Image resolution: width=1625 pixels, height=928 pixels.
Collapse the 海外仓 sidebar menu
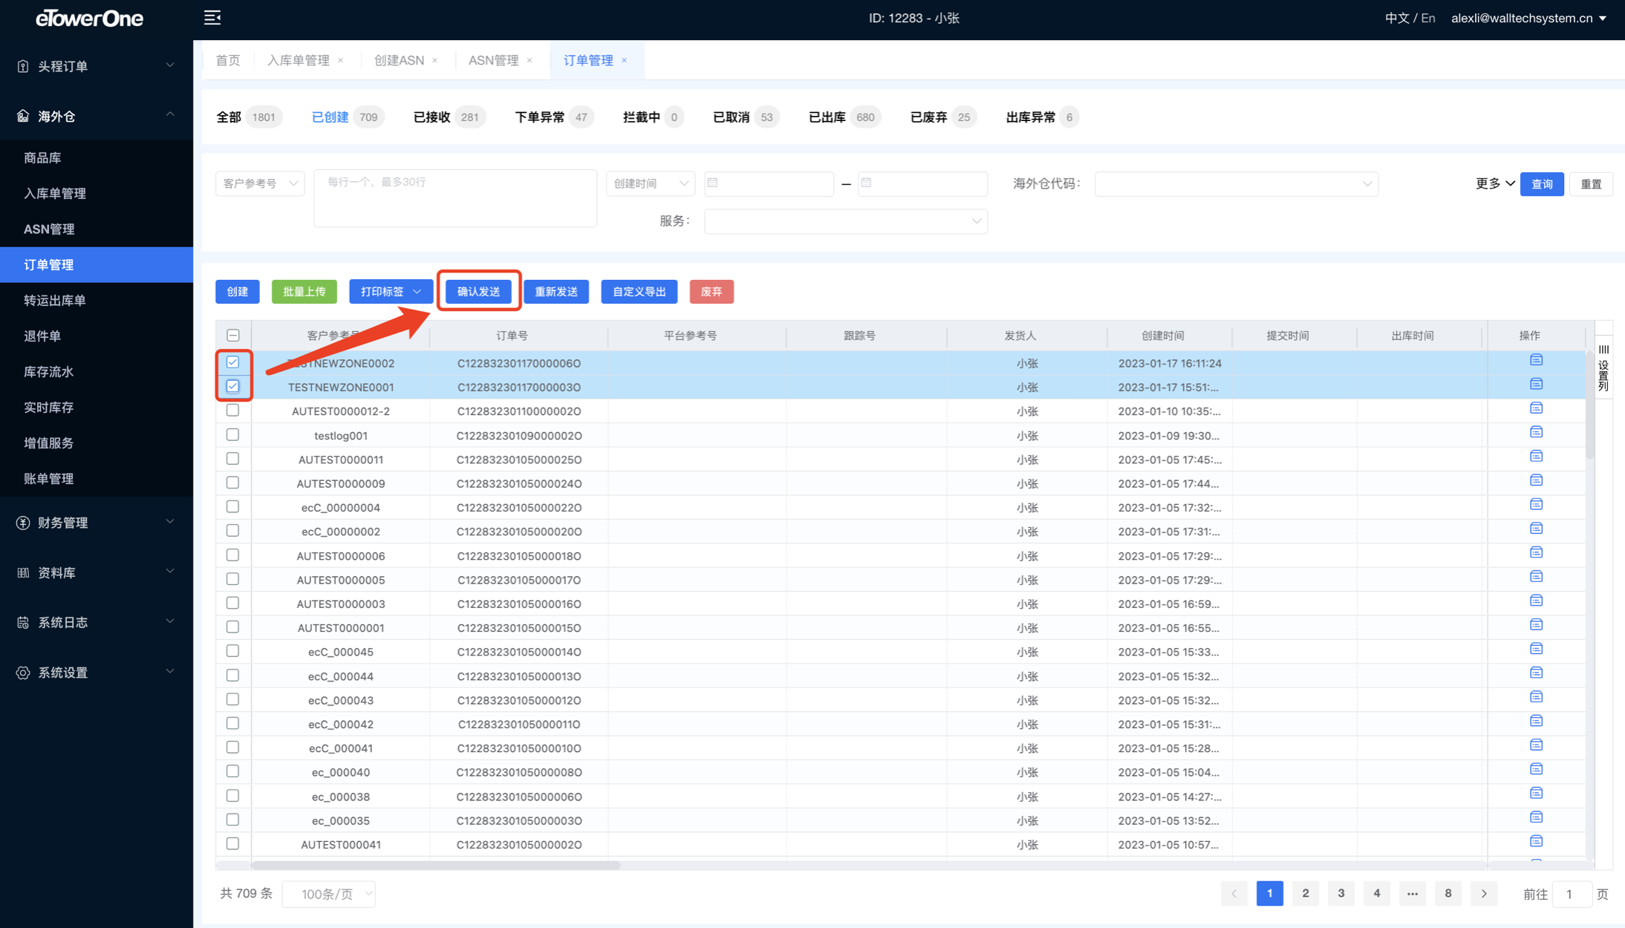97,116
